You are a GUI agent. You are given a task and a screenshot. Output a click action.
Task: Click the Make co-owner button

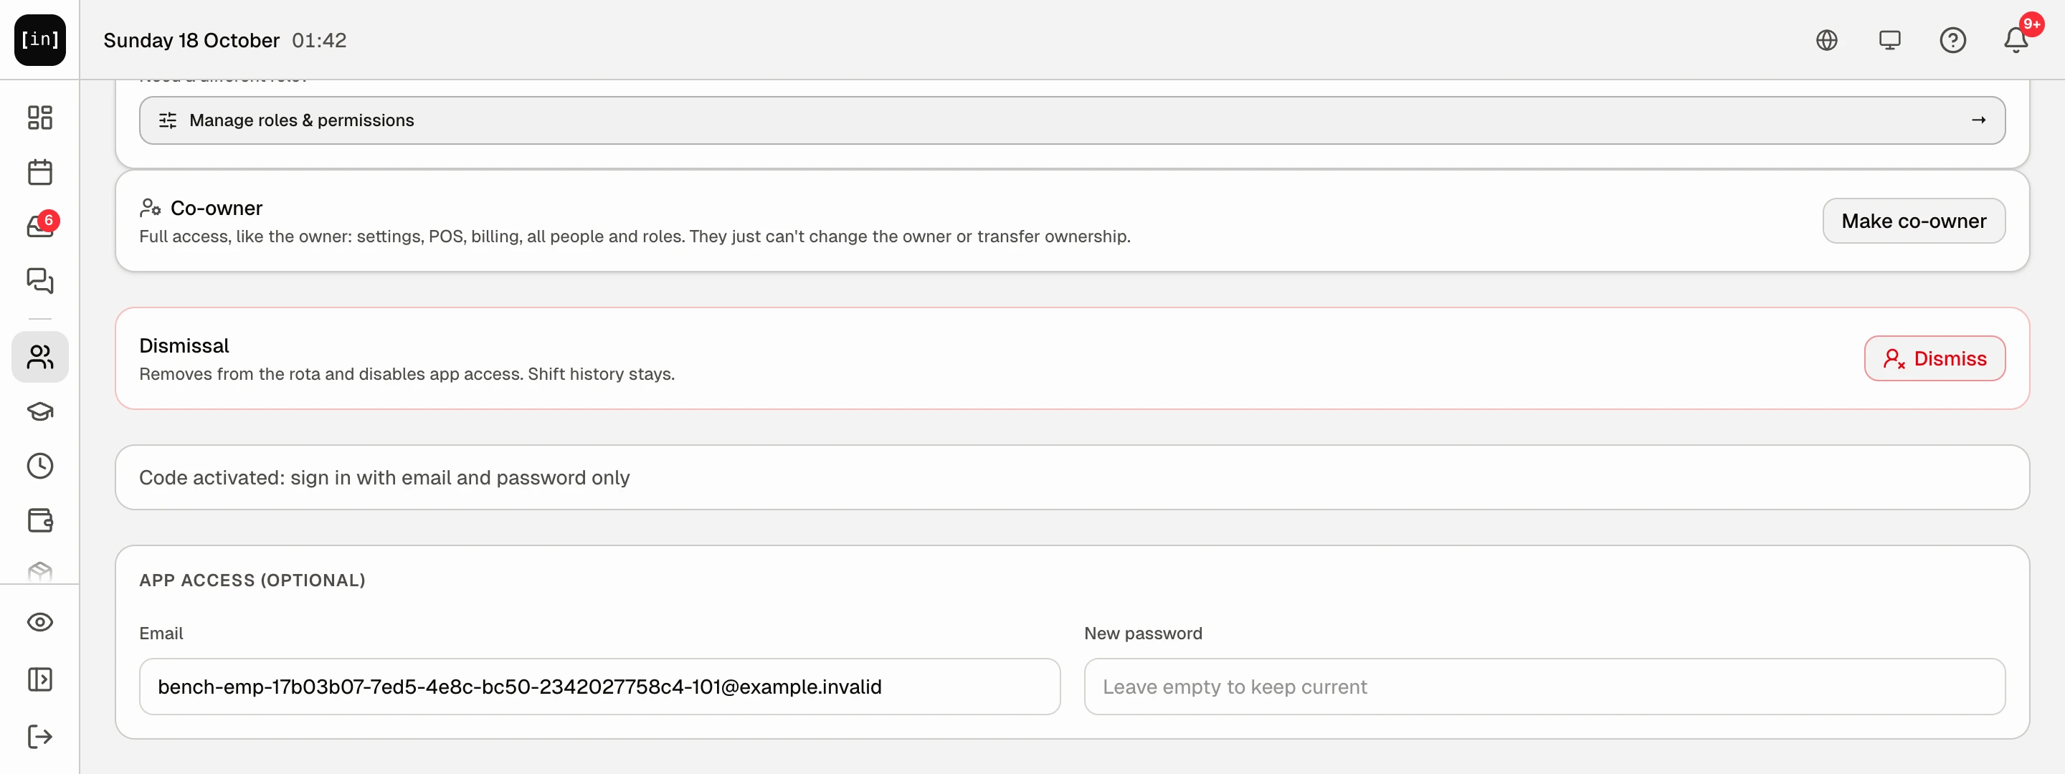coord(1914,221)
